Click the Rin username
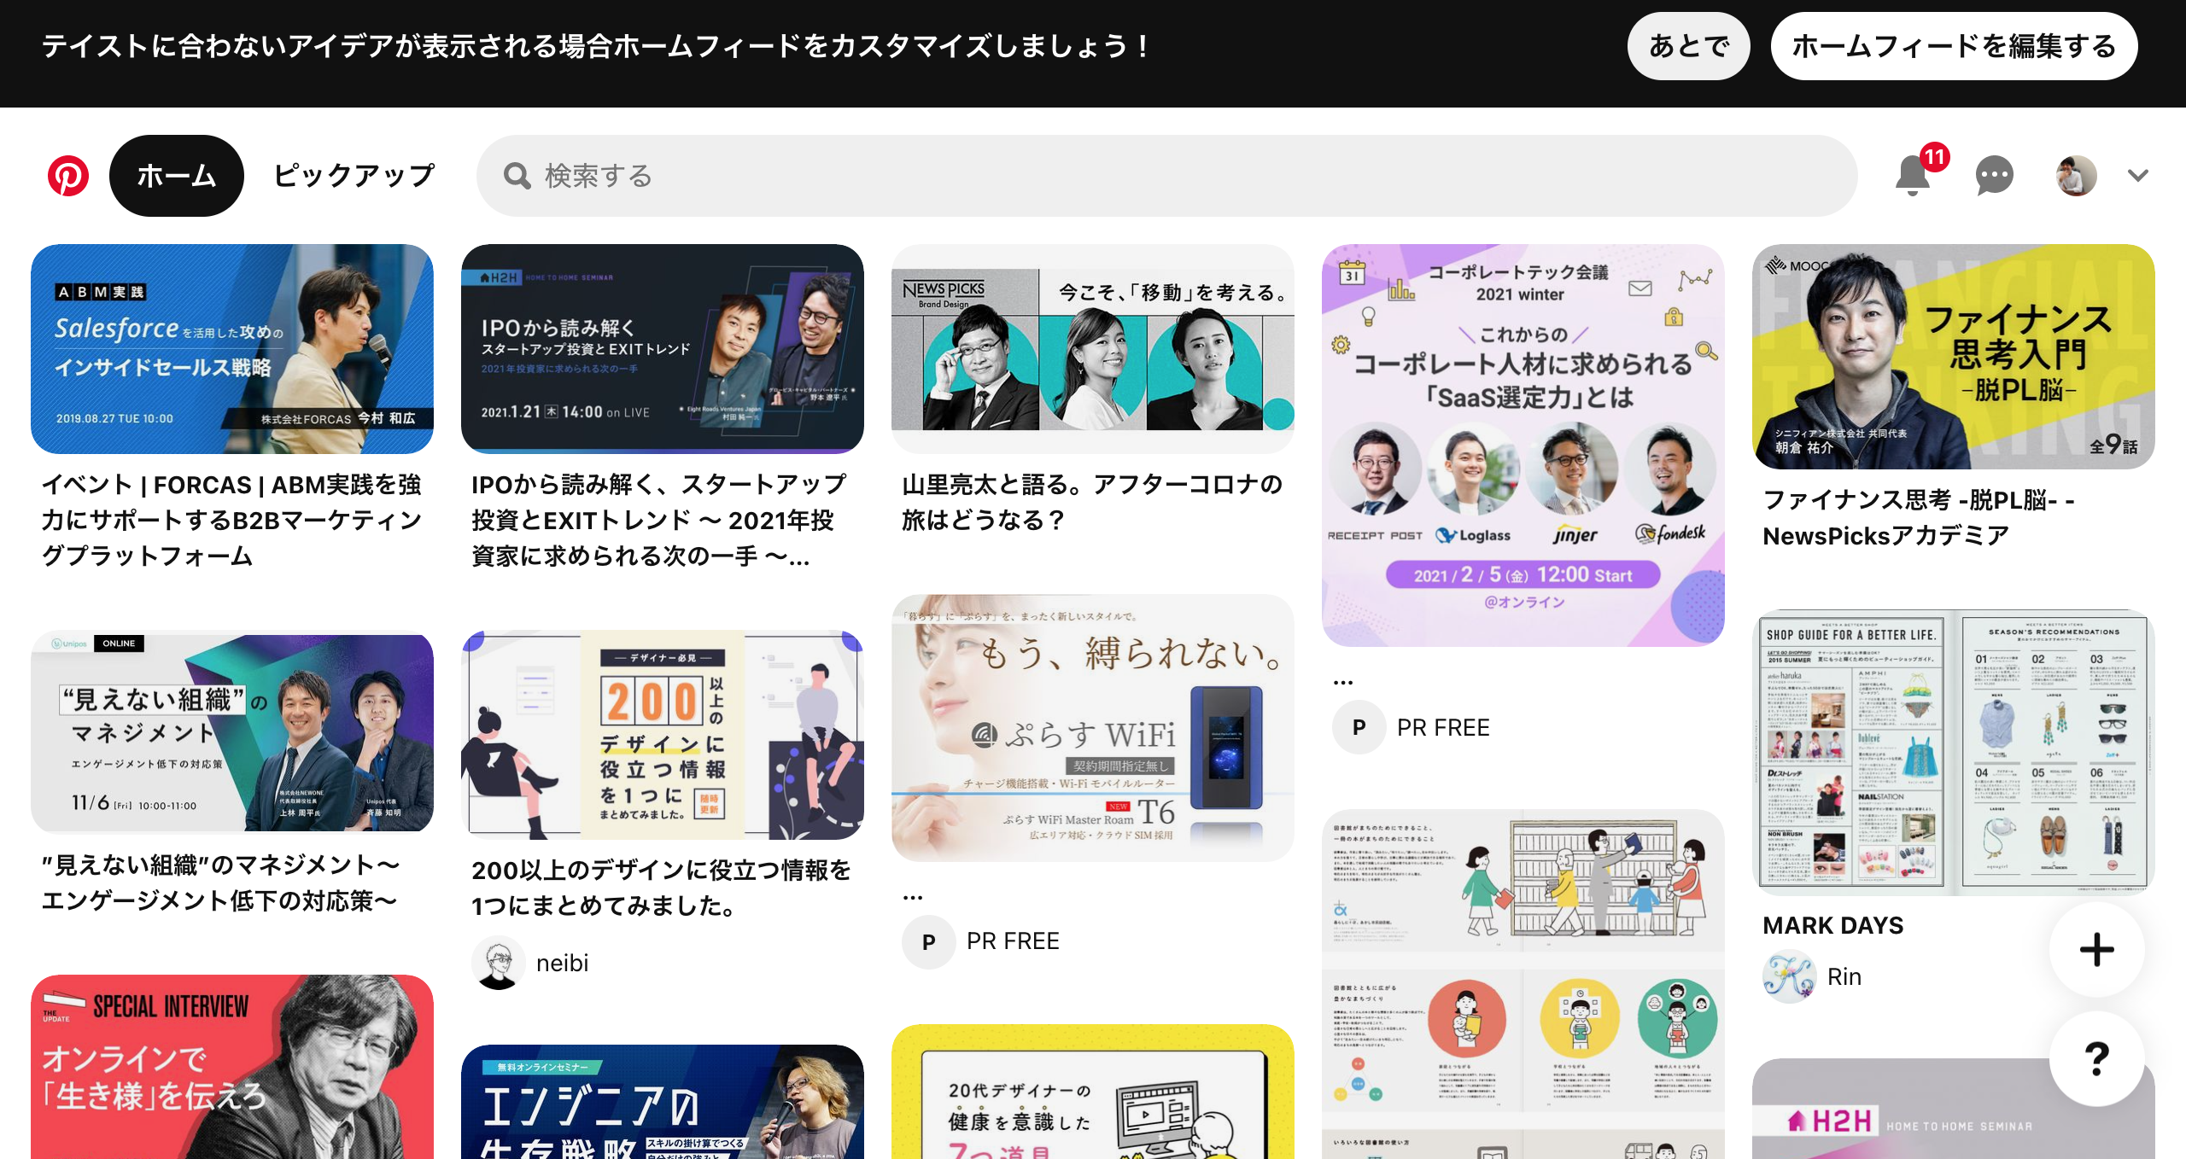This screenshot has height=1159, width=2186. pyautogui.click(x=1844, y=976)
